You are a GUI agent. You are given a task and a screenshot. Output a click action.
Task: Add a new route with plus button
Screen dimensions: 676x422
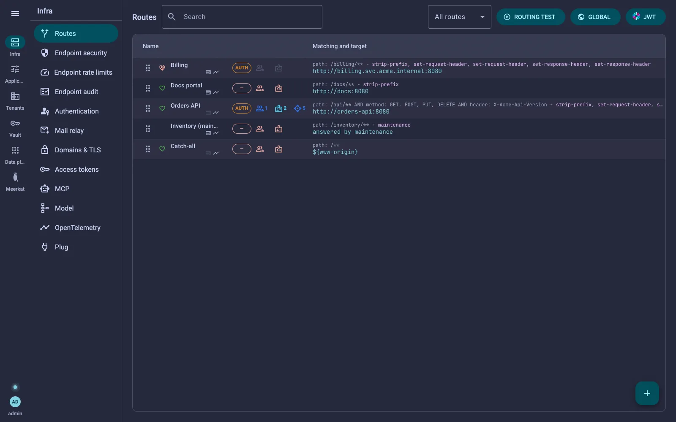click(647, 393)
